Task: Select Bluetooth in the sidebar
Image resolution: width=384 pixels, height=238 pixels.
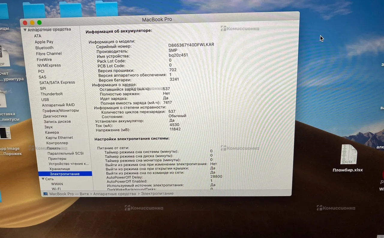Action: coord(44,48)
